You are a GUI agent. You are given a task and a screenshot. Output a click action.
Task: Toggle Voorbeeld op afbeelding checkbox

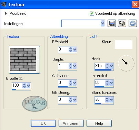pyautogui.click(x=92, y=13)
